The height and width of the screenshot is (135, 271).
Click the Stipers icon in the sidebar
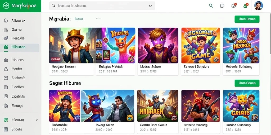click(x=6, y=129)
